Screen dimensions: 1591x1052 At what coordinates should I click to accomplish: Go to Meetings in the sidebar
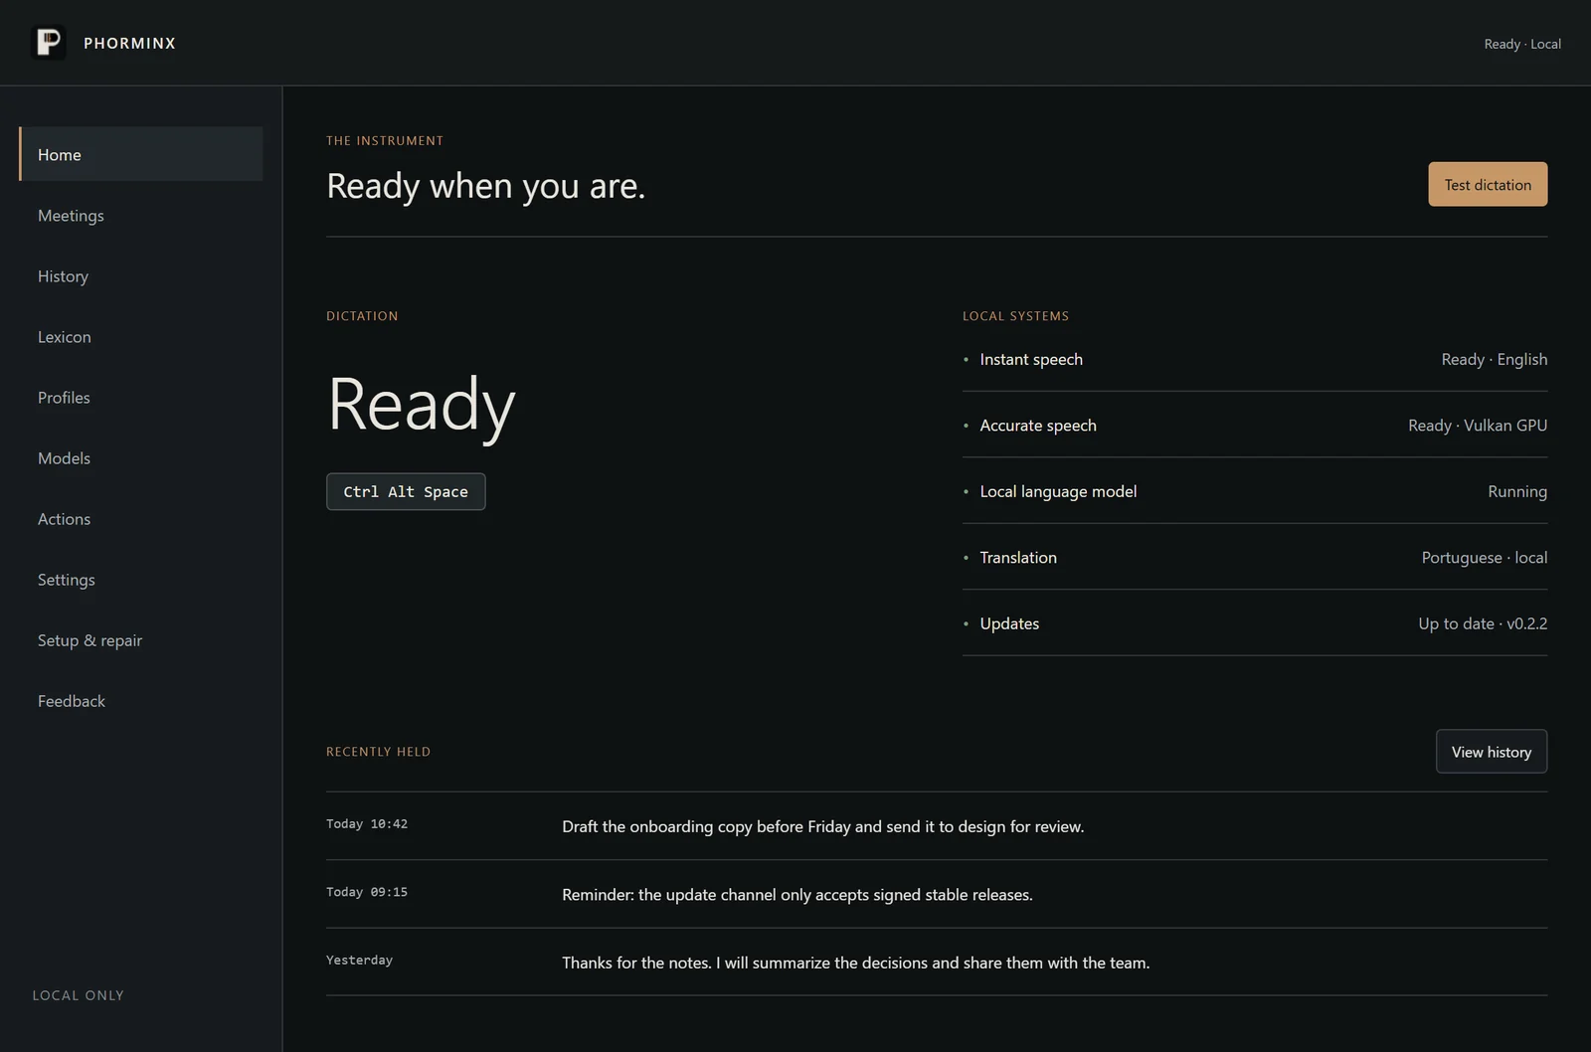(140, 215)
